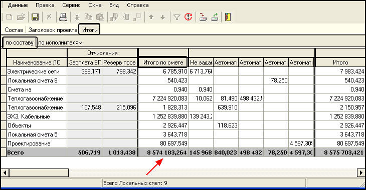Click the move down arrow icon
366x190 pixels.
click(x=162, y=17)
